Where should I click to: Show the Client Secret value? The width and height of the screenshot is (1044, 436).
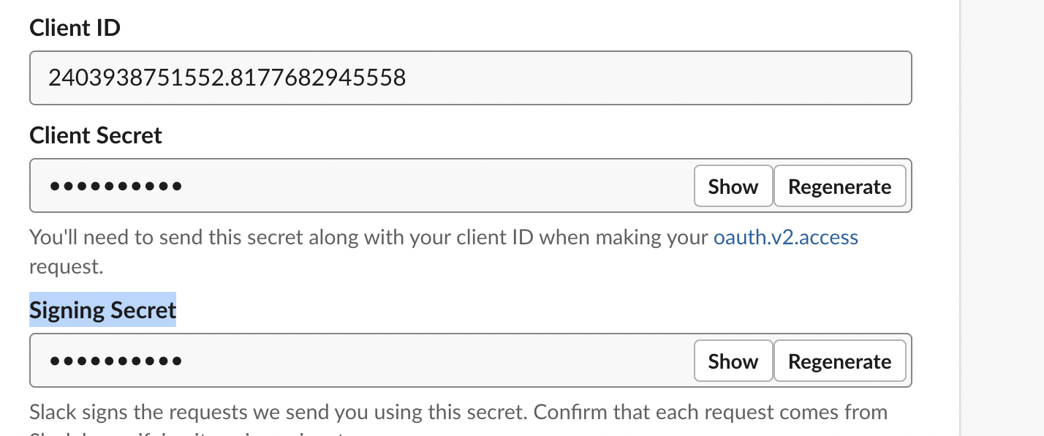point(733,187)
